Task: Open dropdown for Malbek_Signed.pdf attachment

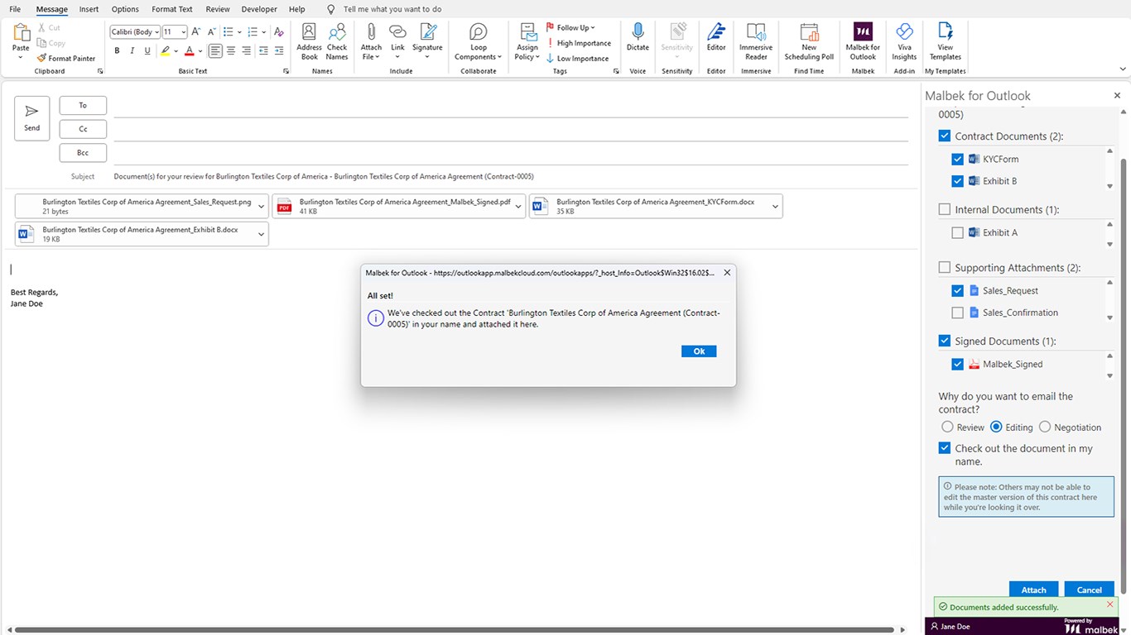Action: (x=518, y=206)
